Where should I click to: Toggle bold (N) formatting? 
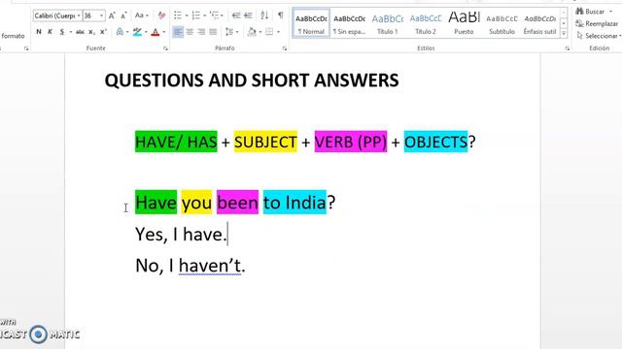click(39, 32)
